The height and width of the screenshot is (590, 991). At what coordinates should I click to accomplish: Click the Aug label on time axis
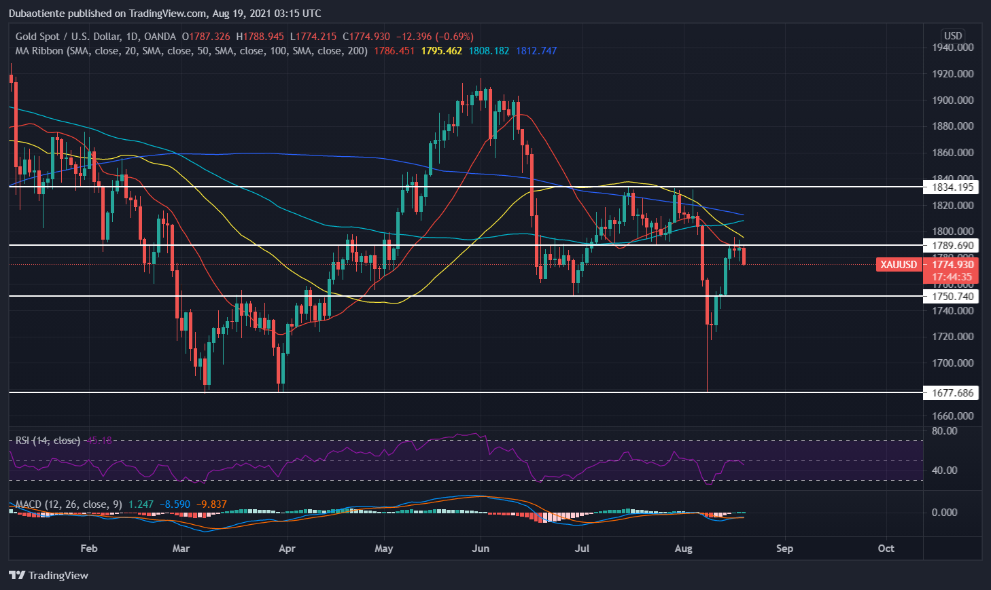(684, 549)
